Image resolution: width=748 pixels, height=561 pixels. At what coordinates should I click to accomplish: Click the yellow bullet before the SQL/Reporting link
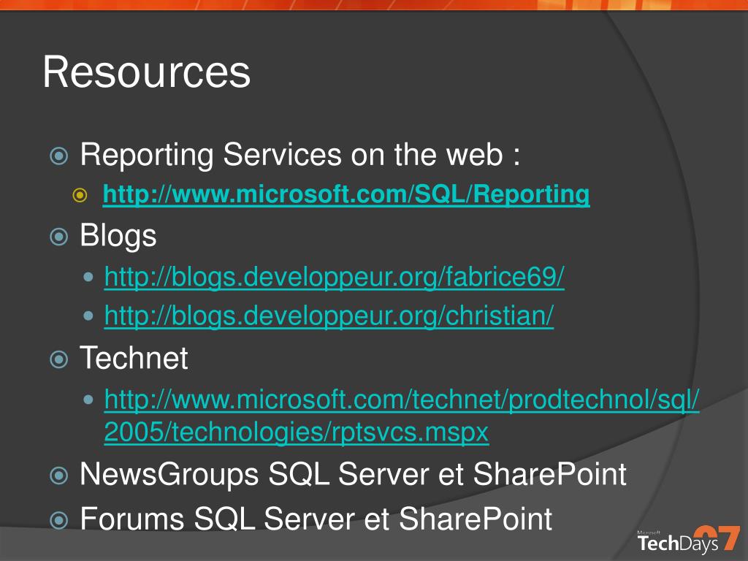tap(80, 194)
